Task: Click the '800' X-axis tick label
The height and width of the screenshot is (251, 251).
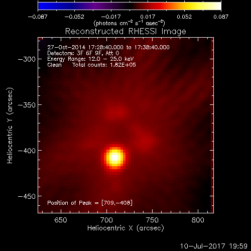Action: 198,220
